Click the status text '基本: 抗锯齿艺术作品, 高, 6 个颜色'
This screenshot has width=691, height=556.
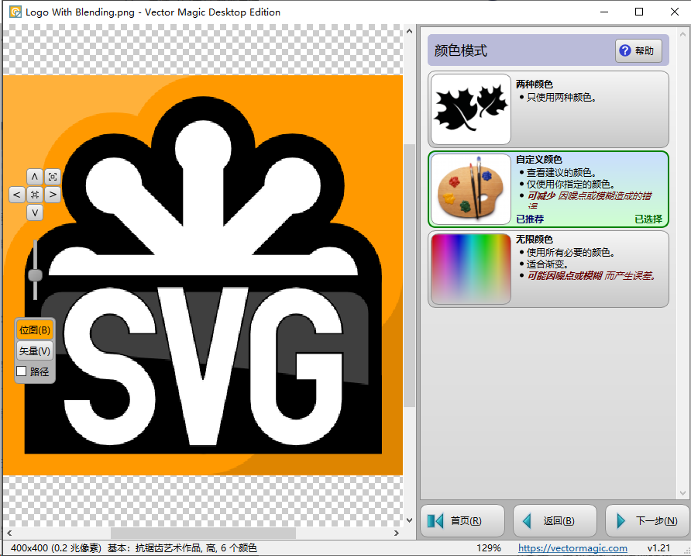pos(183,547)
